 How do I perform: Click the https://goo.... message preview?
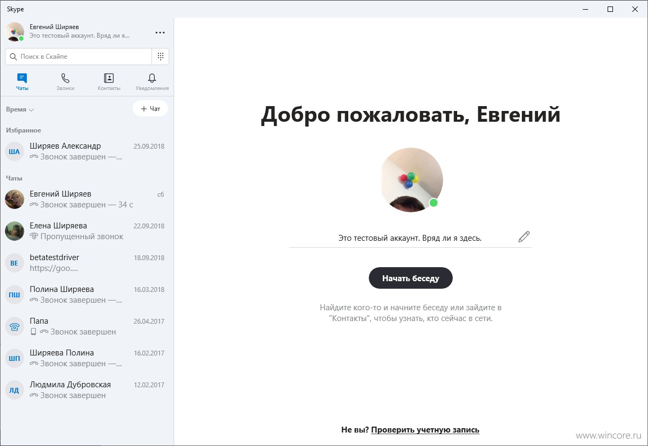[x=54, y=268]
